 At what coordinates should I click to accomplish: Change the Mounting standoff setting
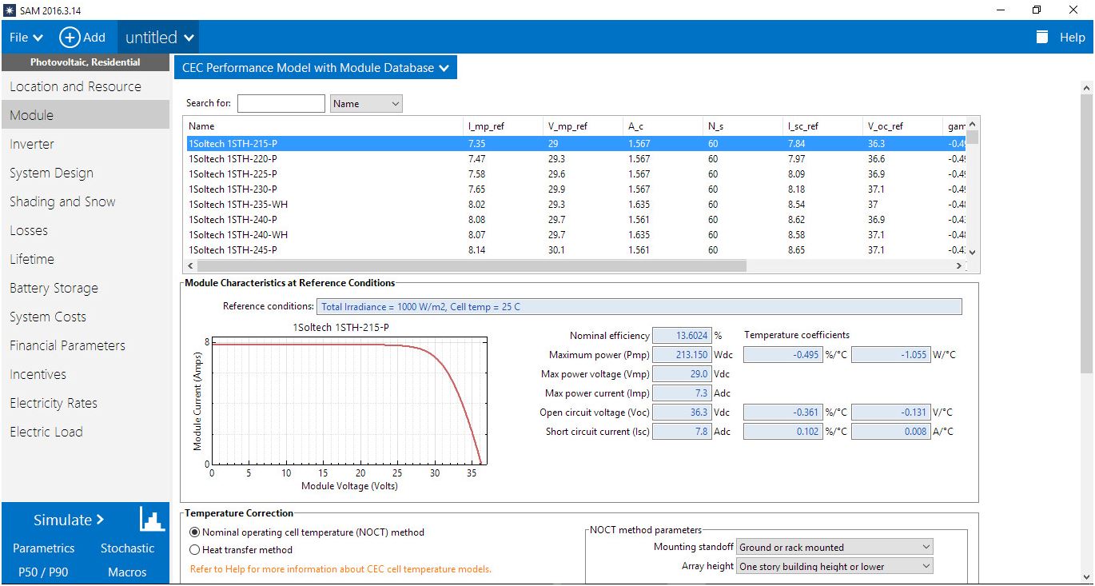pyautogui.click(x=834, y=547)
